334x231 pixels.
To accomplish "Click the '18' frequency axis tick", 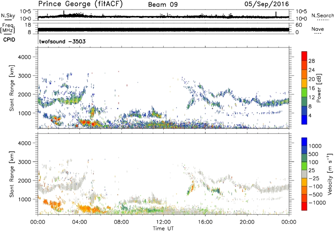I will [28, 25].
